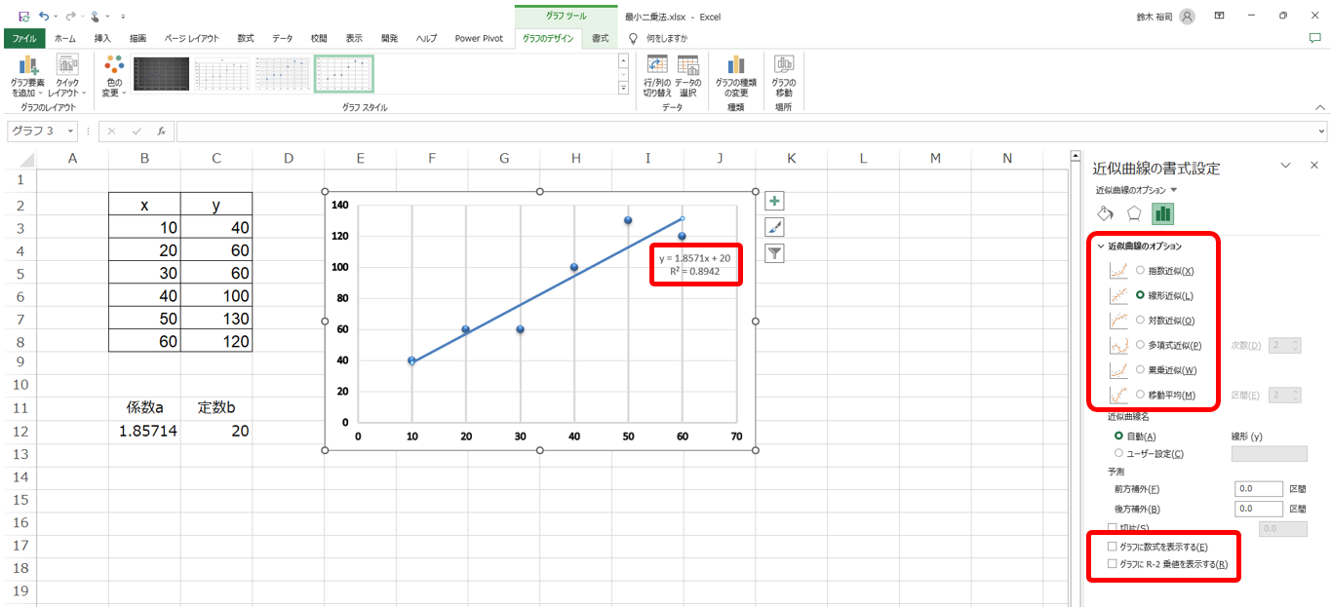Open グラフ要素を追加 (add chart element)
The height and width of the screenshot is (607, 1331).
pyautogui.click(x=27, y=76)
